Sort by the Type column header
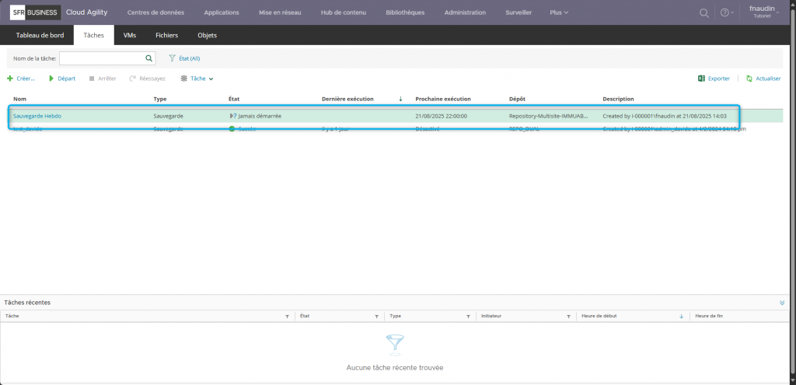 point(160,99)
